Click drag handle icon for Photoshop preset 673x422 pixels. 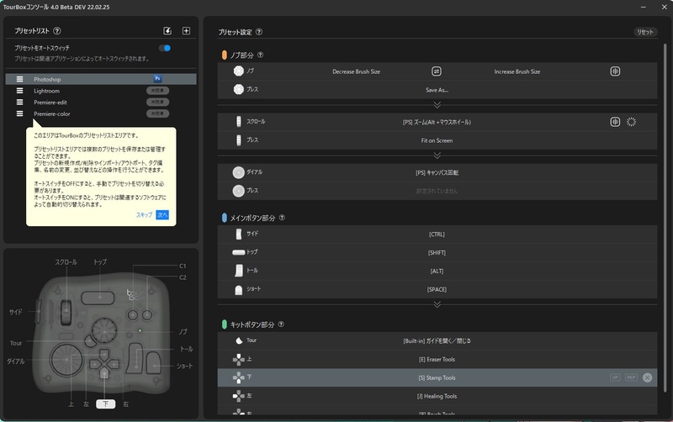click(19, 79)
